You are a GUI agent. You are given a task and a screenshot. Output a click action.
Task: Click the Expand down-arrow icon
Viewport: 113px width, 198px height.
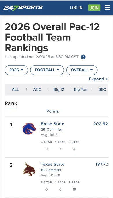[107, 79]
